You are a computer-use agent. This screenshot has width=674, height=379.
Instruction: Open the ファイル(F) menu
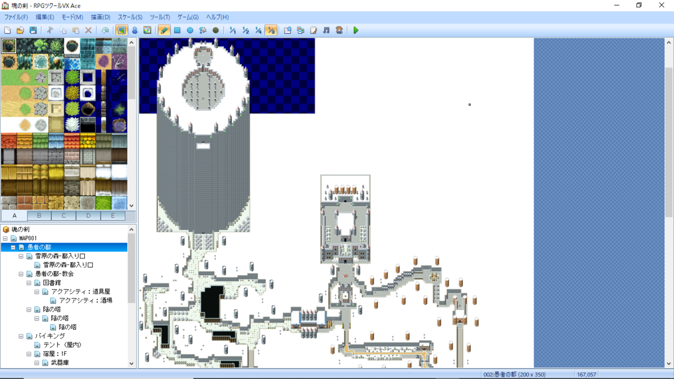pyautogui.click(x=16, y=17)
